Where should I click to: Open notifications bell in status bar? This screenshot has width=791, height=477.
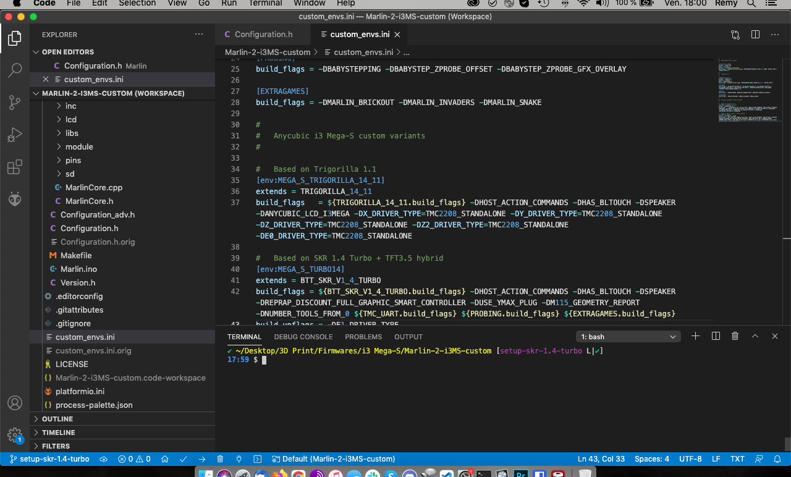click(779, 459)
